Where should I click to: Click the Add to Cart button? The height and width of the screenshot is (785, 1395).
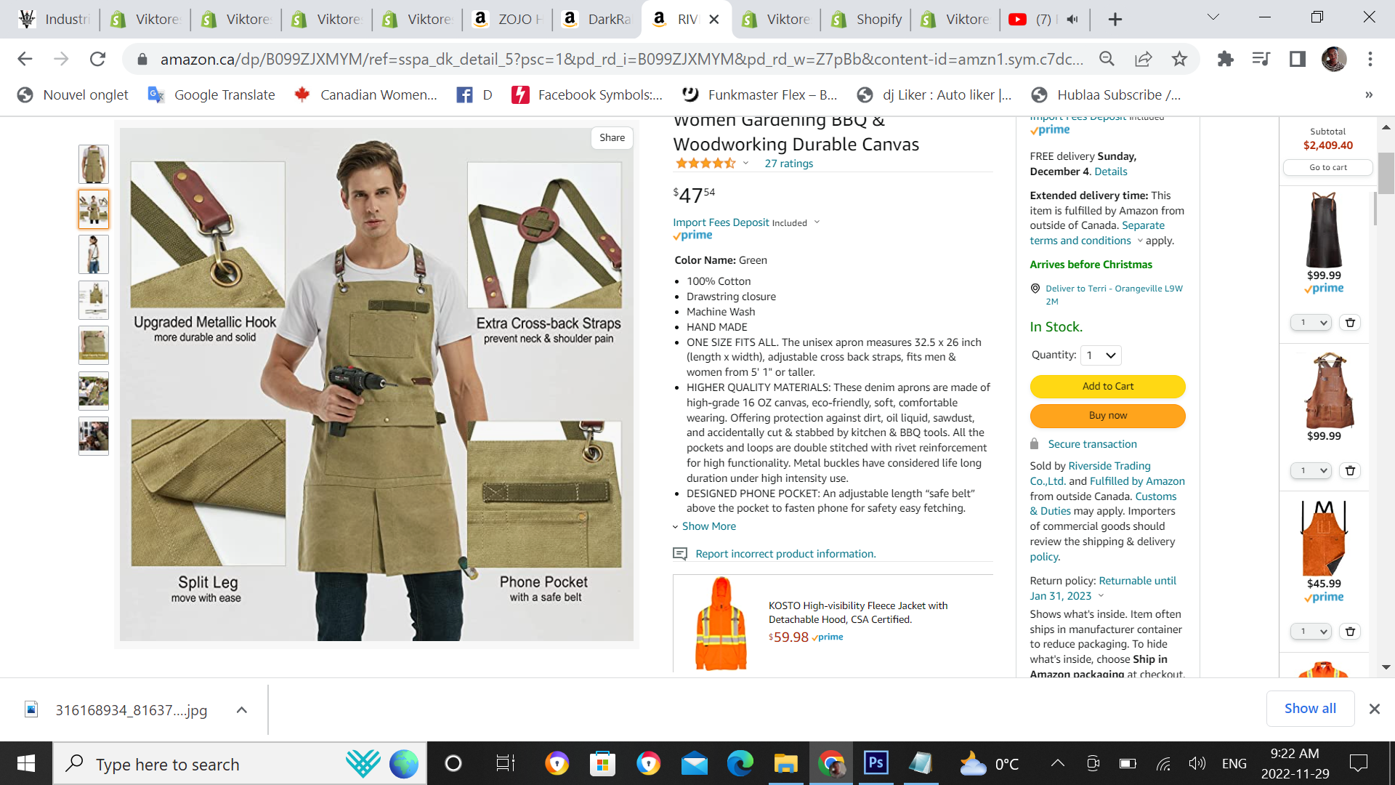(x=1107, y=387)
